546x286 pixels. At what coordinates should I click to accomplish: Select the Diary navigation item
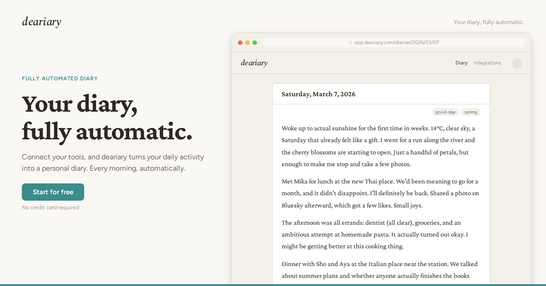(461, 63)
